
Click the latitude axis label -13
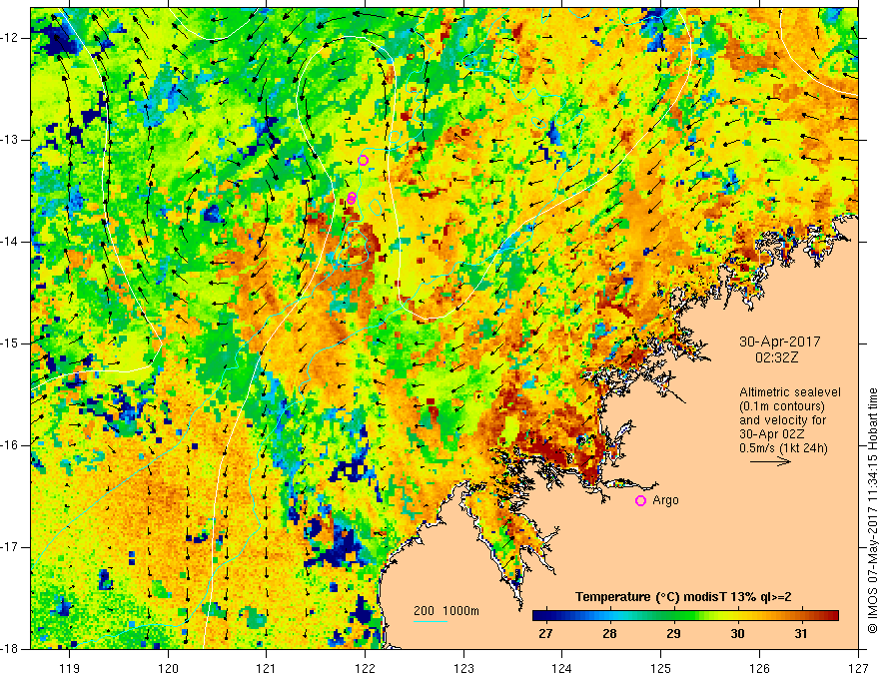(x=11, y=140)
